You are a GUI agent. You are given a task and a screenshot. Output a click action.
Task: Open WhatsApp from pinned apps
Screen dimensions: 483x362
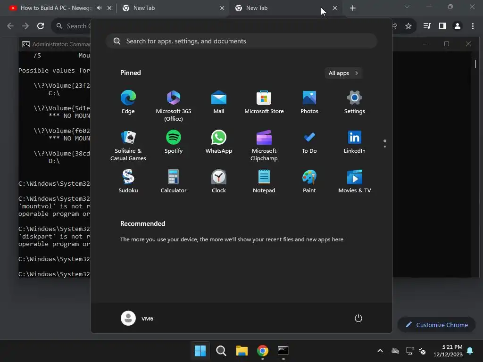pyautogui.click(x=219, y=142)
